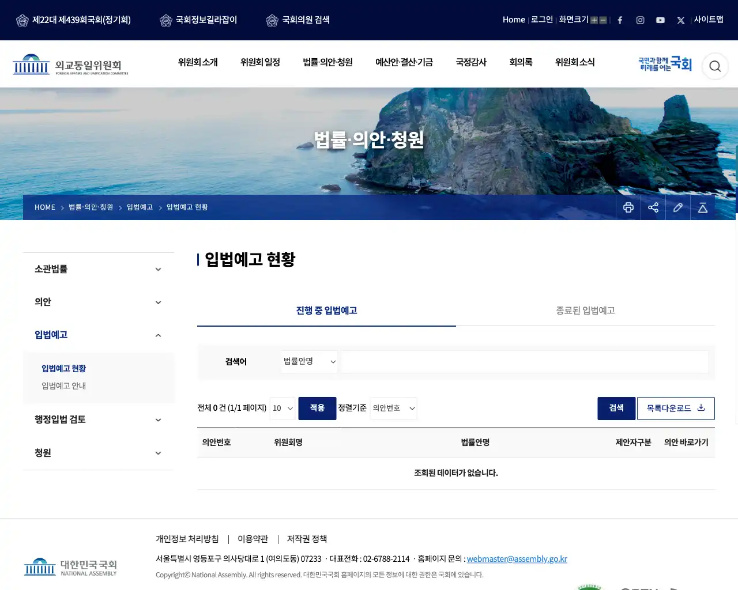Open the Instagram icon link
This screenshot has width=738, height=590.
(640, 20)
